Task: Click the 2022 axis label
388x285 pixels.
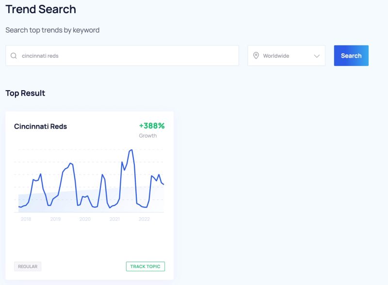Action: click(x=145, y=219)
